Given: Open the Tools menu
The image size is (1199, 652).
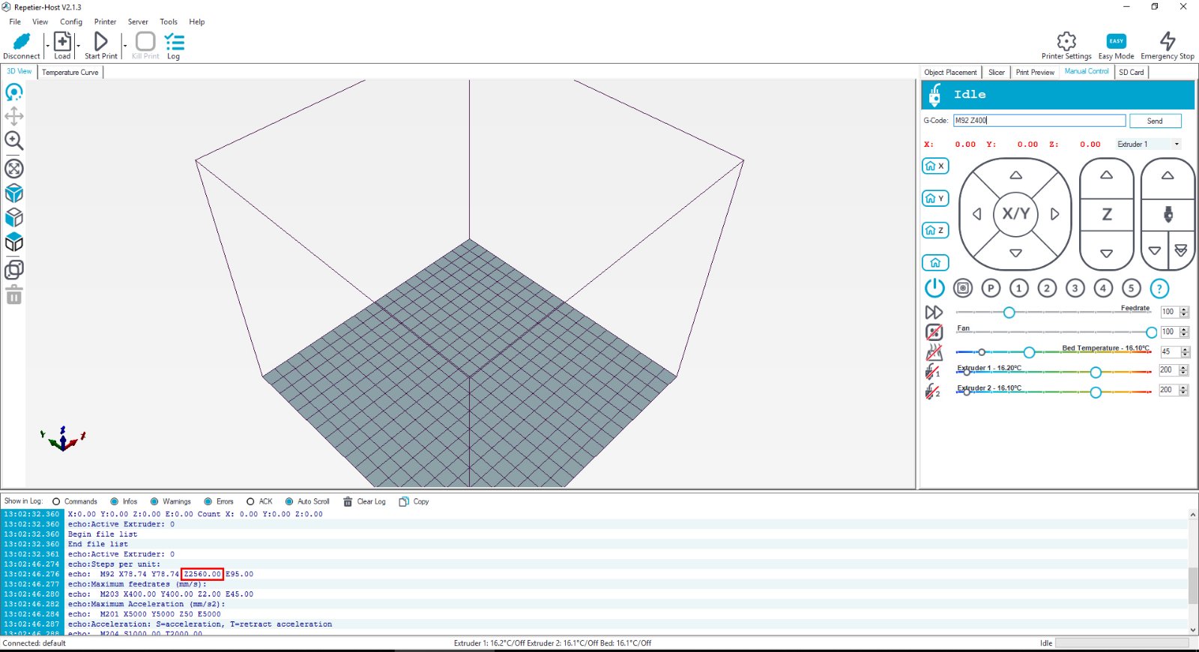Looking at the screenshot, I should [169, 22].
